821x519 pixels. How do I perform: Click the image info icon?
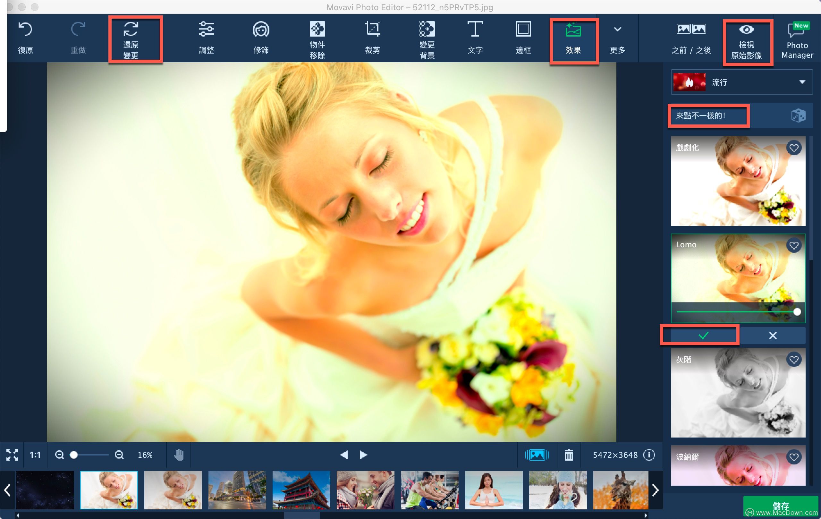click(649, 455)
